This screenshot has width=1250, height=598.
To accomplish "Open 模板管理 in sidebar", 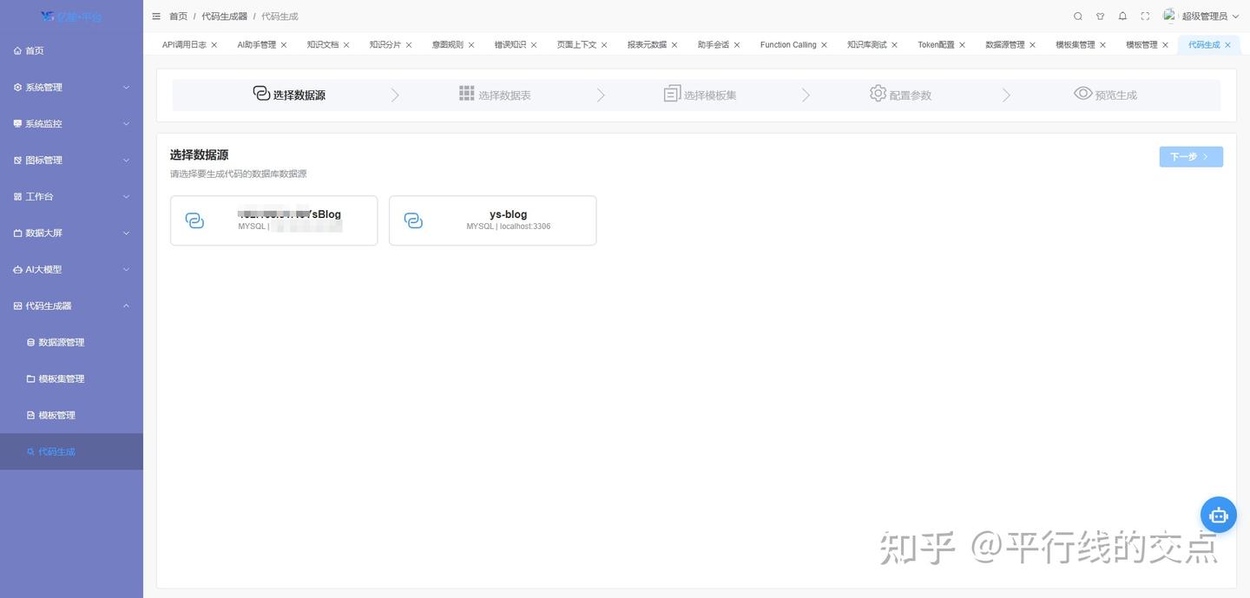I will click(x=71, y=415).
